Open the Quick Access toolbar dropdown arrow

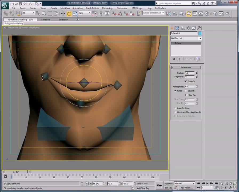click(41, 3)
